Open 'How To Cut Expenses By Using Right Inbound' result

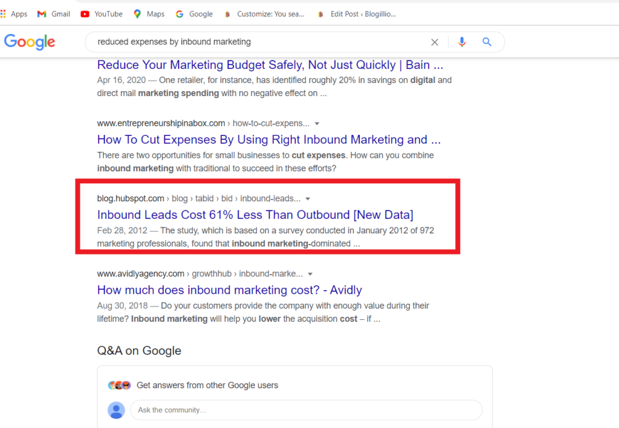tap(268, 140)
